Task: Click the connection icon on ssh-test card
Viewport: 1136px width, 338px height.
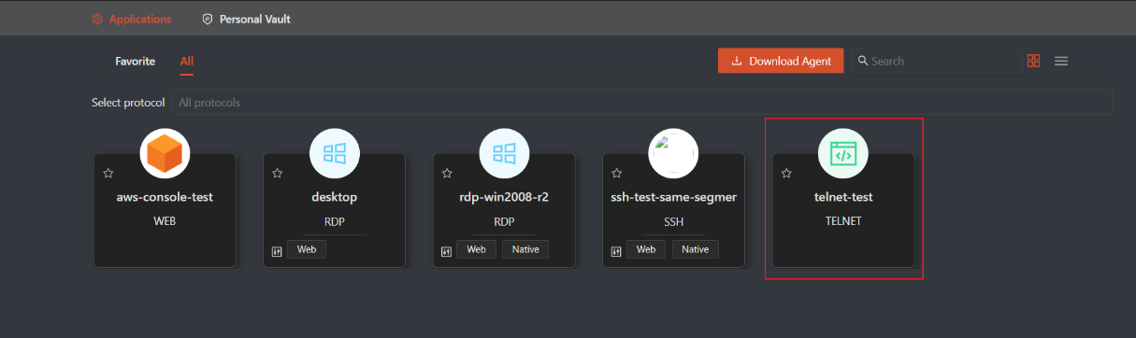Action: click(x=616, y=250)
